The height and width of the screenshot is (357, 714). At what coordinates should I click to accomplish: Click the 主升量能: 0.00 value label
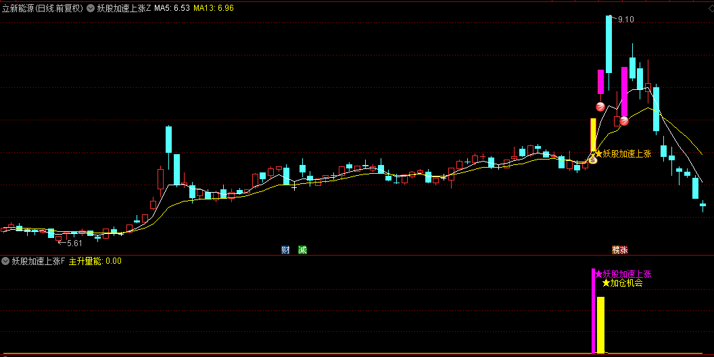(x=95, y=261)
